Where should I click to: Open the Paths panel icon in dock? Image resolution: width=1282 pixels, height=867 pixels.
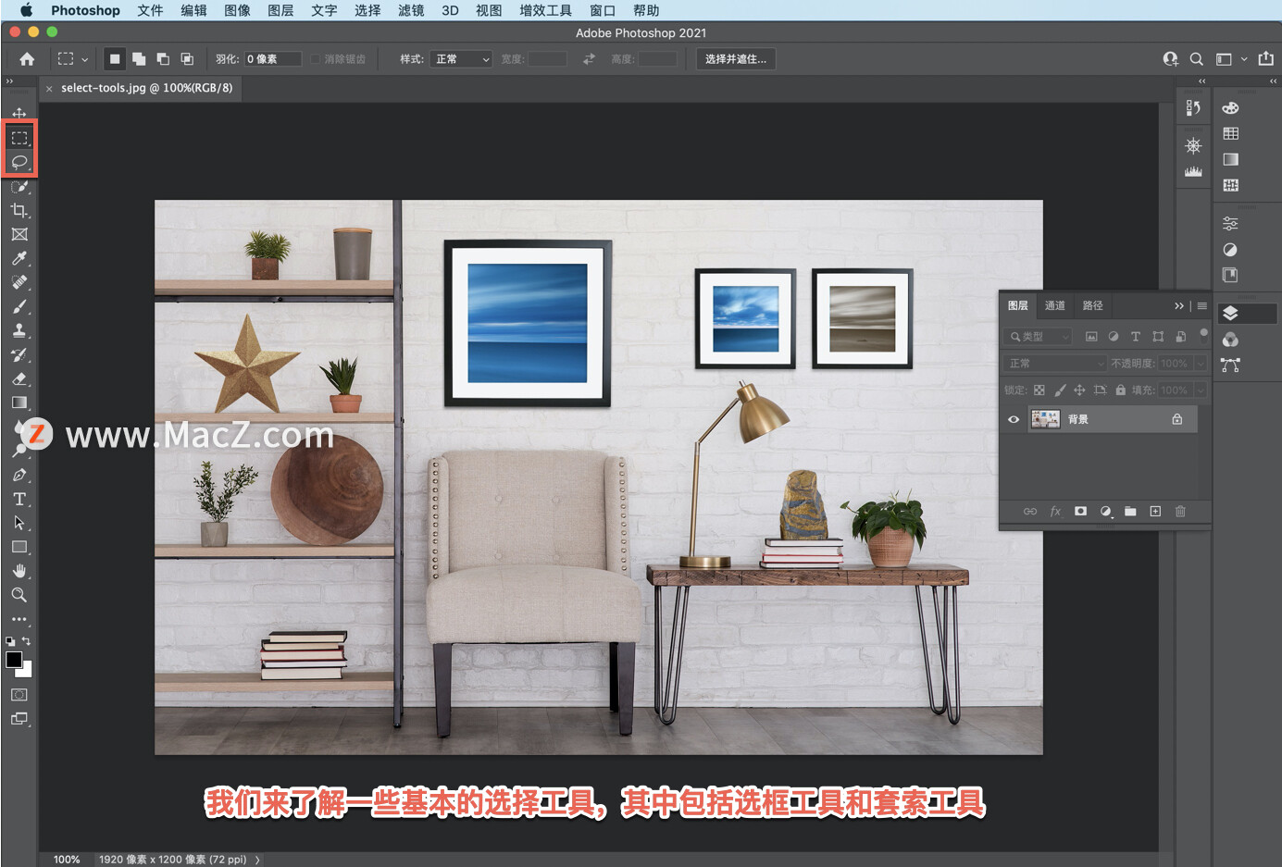(1230, 365)
